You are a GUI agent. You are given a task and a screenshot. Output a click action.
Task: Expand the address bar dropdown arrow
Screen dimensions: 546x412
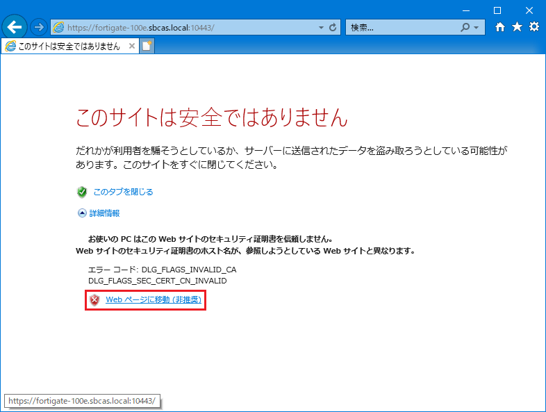[x=321, y=28]
